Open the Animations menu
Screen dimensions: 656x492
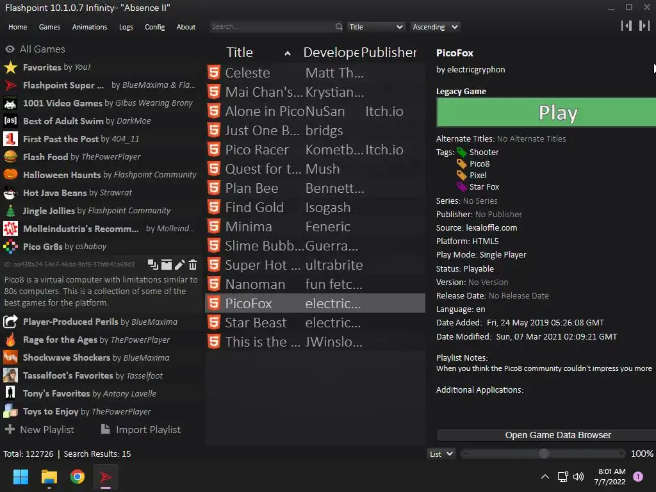pyautogui.click(x=90, y=27)
